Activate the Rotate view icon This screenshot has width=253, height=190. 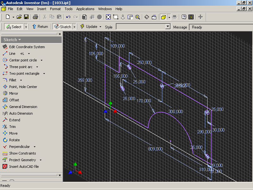click(x=146, y=17)
